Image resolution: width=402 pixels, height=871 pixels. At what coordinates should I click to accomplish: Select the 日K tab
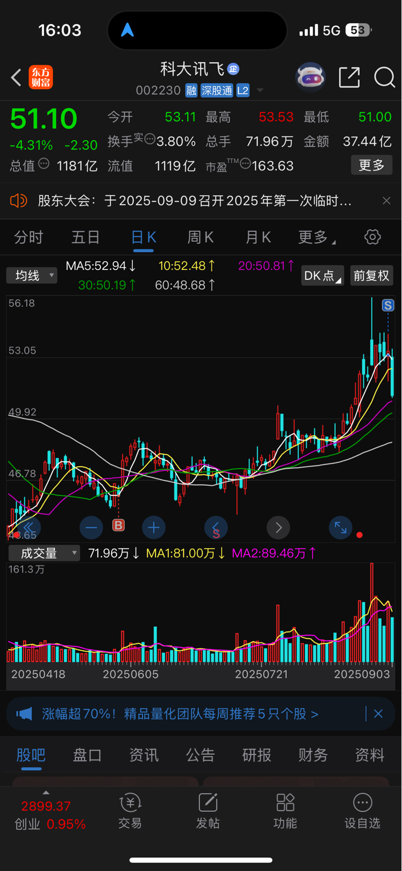pos(143,237)
